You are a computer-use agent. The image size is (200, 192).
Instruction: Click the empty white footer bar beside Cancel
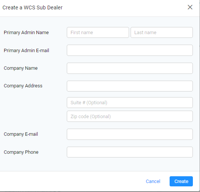[x=71, y=181]
